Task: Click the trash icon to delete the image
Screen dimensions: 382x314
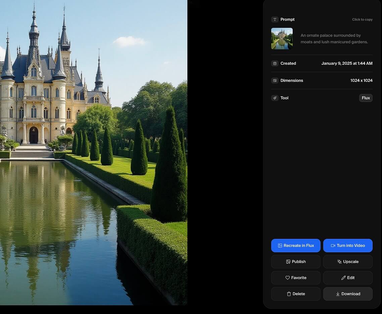Action: [289, 294]
